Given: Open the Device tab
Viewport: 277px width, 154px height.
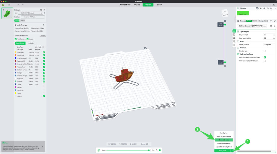Looking at the screenshot, I should pyautogui.click(x=160, y=5).
